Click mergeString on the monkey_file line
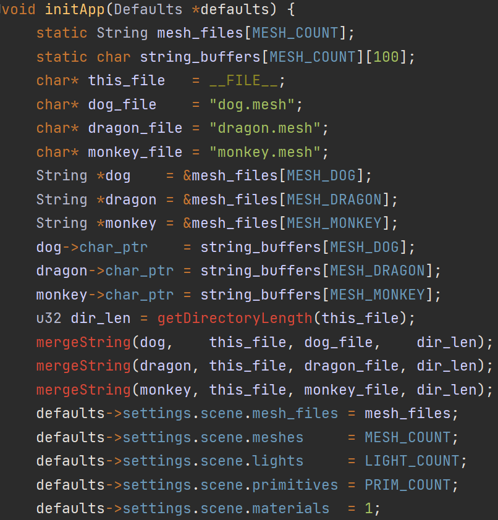The image size is (498, 520). (83, 390)
